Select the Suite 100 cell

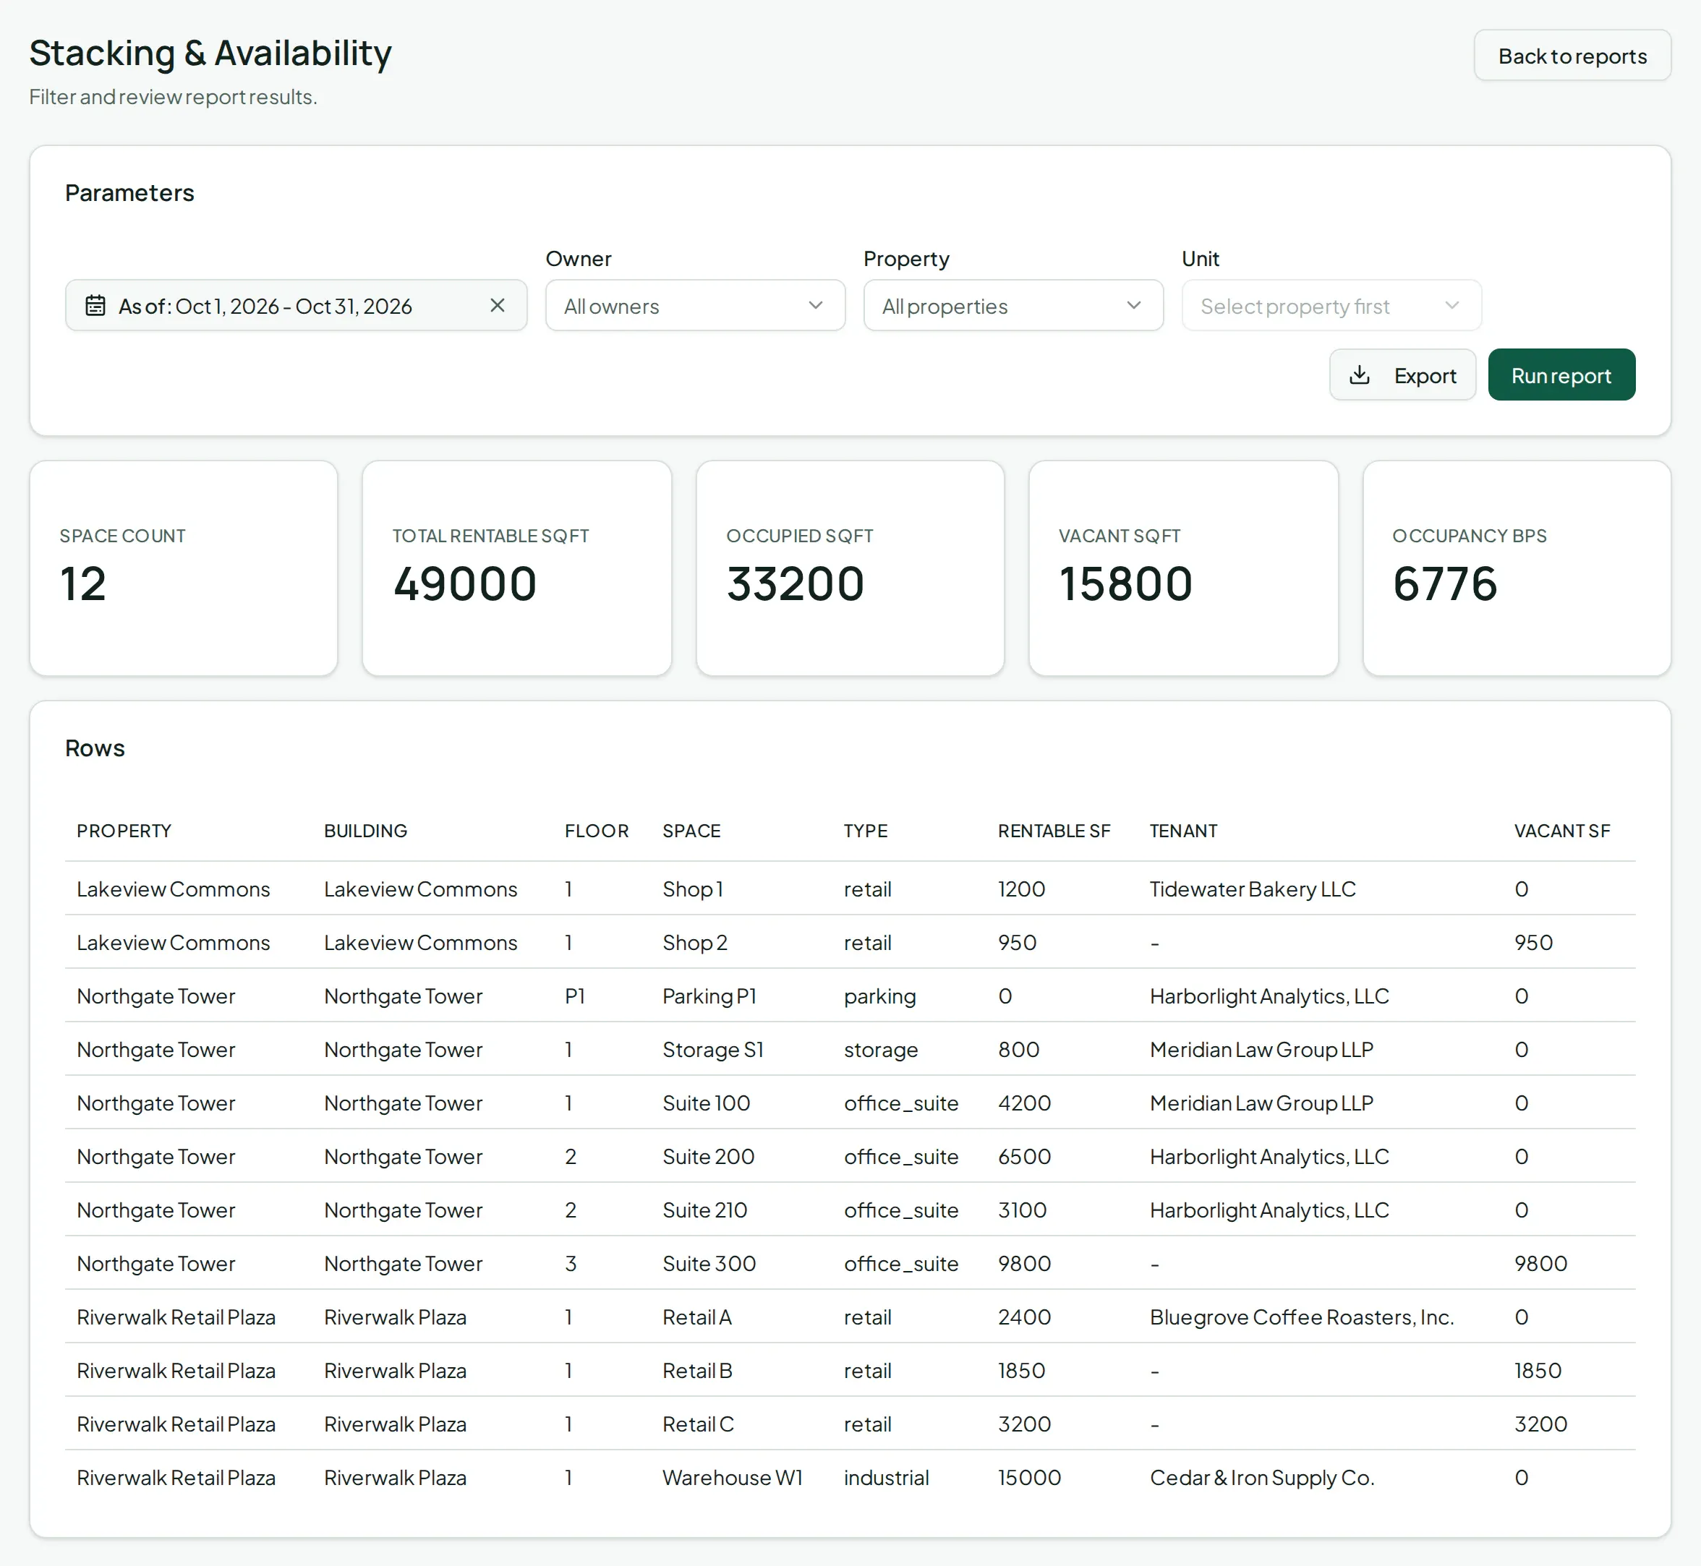[706, 1103]
